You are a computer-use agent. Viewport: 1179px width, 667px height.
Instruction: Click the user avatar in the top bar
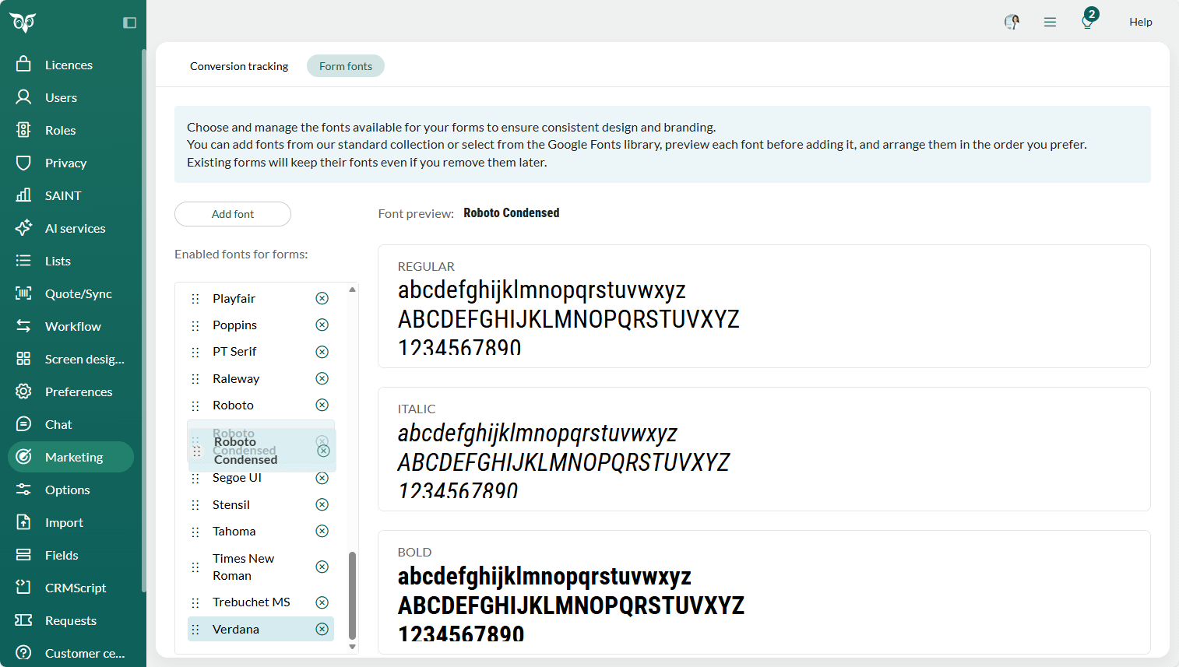tap(1011, 22)
